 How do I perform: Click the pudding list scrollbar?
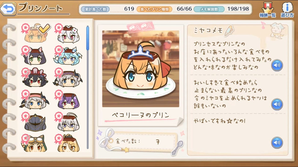pyautogui.click(x=88, y=87)
